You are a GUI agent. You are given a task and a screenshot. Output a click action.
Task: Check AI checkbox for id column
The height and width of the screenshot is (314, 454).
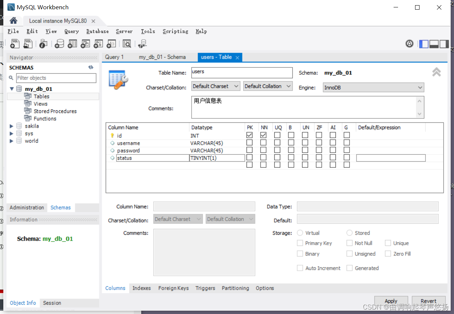click(x=333, y=135)
